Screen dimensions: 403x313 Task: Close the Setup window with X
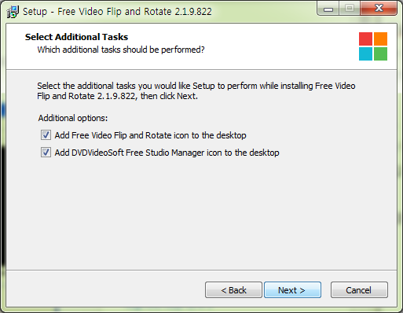pos(379,9)
